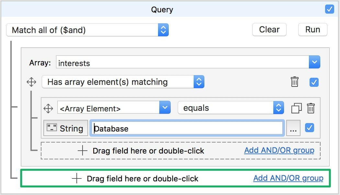Delete the Array Element equals row
This screenshot has height=195, width=340.
point(311,108)
